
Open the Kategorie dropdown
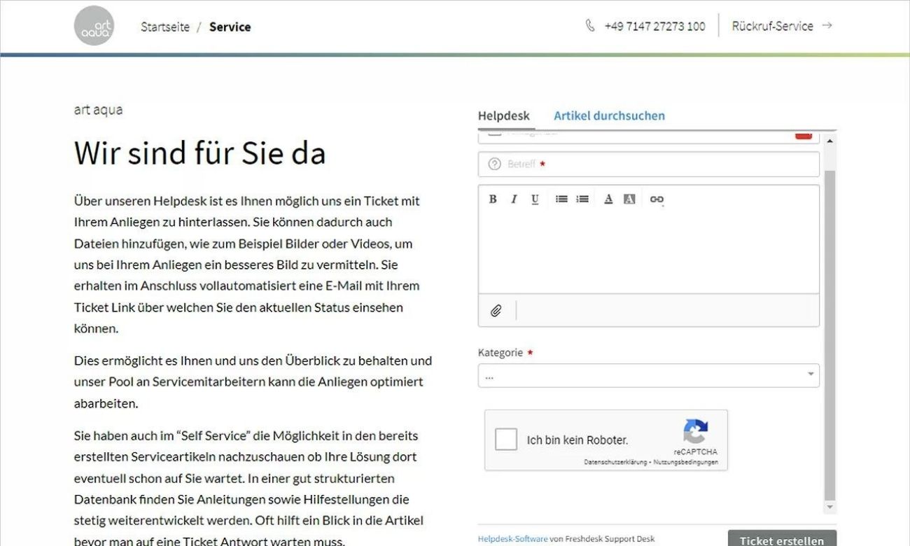click(x=648, y=375)
